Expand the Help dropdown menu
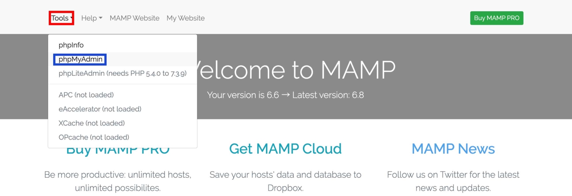 pyautogui.click(x=92, y=18)
